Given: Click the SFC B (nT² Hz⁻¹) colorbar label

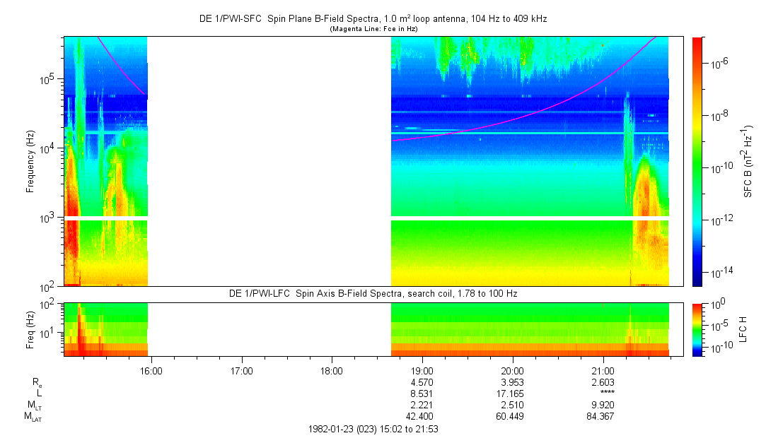Looking at the screenshot, I should [748, 161].
